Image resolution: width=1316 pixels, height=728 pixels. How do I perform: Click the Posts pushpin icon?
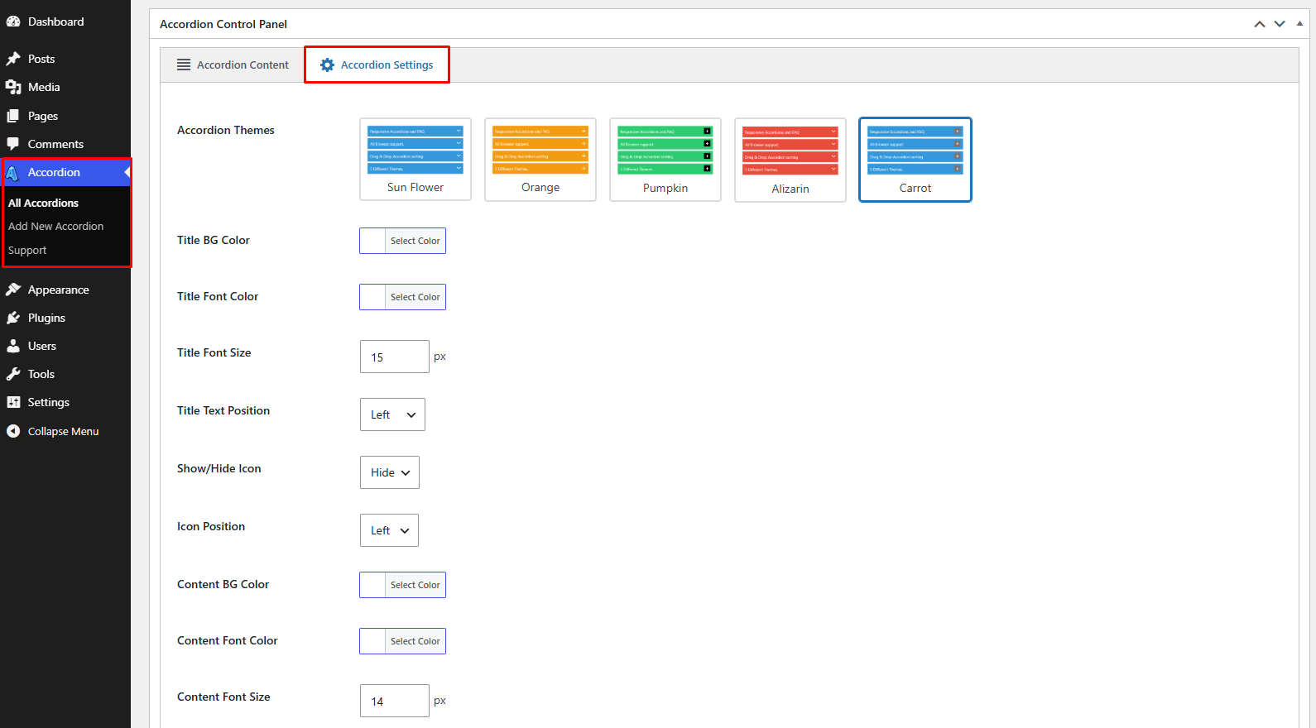coord(13,59)
